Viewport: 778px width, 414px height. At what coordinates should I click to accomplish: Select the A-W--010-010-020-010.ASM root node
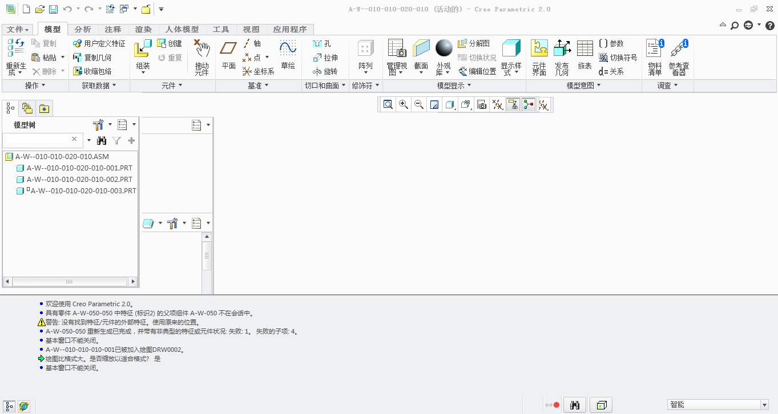[57, 157]
